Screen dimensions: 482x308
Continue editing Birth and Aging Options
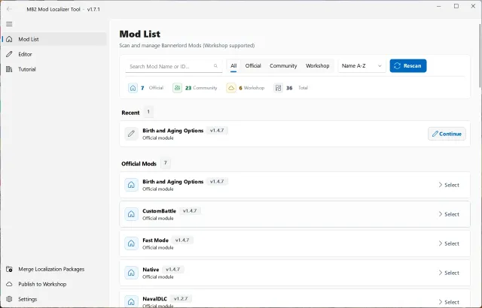click(x=447, y=134)
